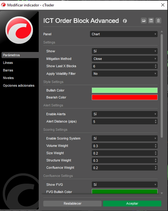Open the Mitigation Method dropdown
Image resolution: width=168 pixels, height=211 pixels.
pos(125,59)
